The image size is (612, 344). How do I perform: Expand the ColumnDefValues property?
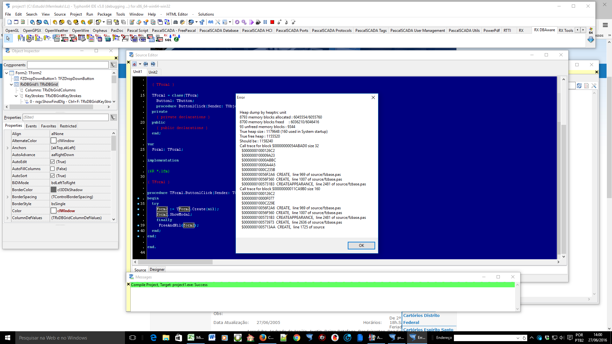point(8,218)
